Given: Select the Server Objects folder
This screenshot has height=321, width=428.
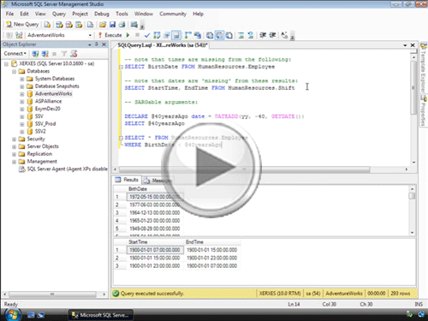Looking at the screenshot, I should coord(43,146).
